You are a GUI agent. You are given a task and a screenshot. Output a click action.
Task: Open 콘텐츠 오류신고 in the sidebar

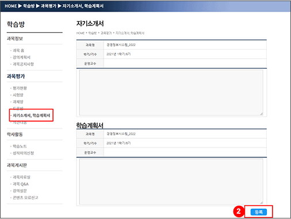[x=25, y=198]
